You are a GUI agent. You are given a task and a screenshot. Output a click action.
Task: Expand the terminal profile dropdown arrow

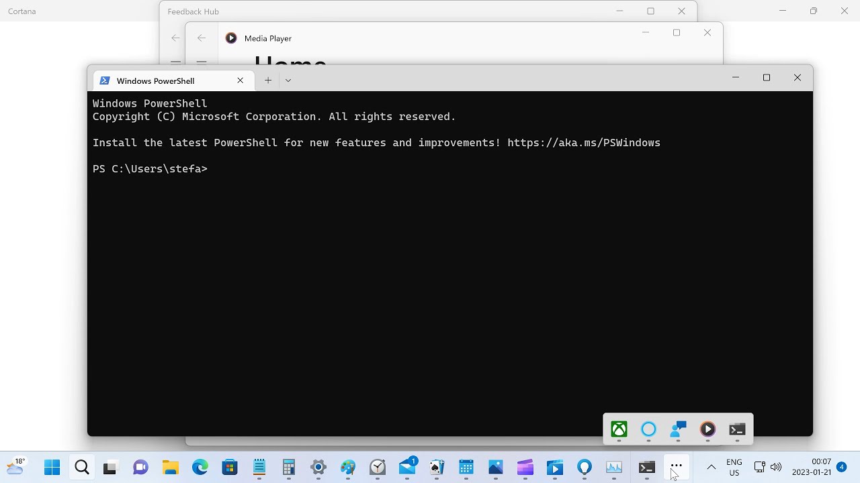click(288, 80)
